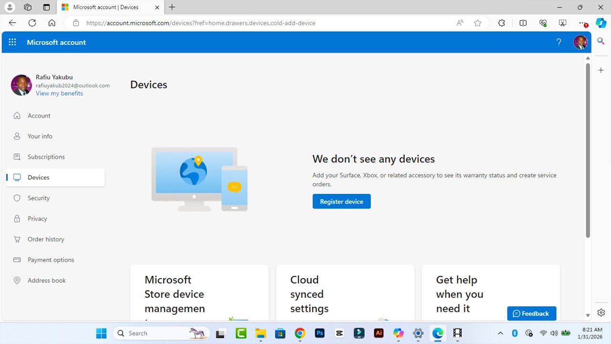Open Microsoft Store from the taskbar
This screenshot has width=611, height=344.
click(280, 333)
